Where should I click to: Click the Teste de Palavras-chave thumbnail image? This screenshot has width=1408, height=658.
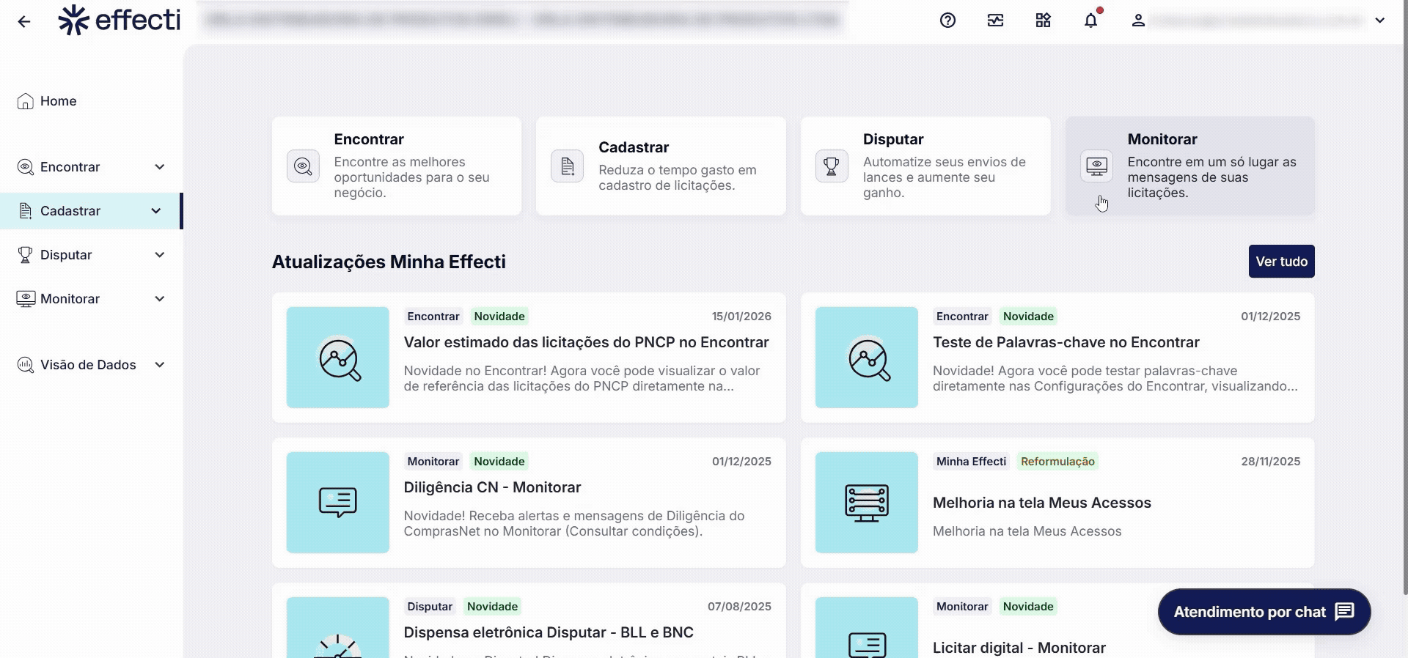tap(866, 358)
